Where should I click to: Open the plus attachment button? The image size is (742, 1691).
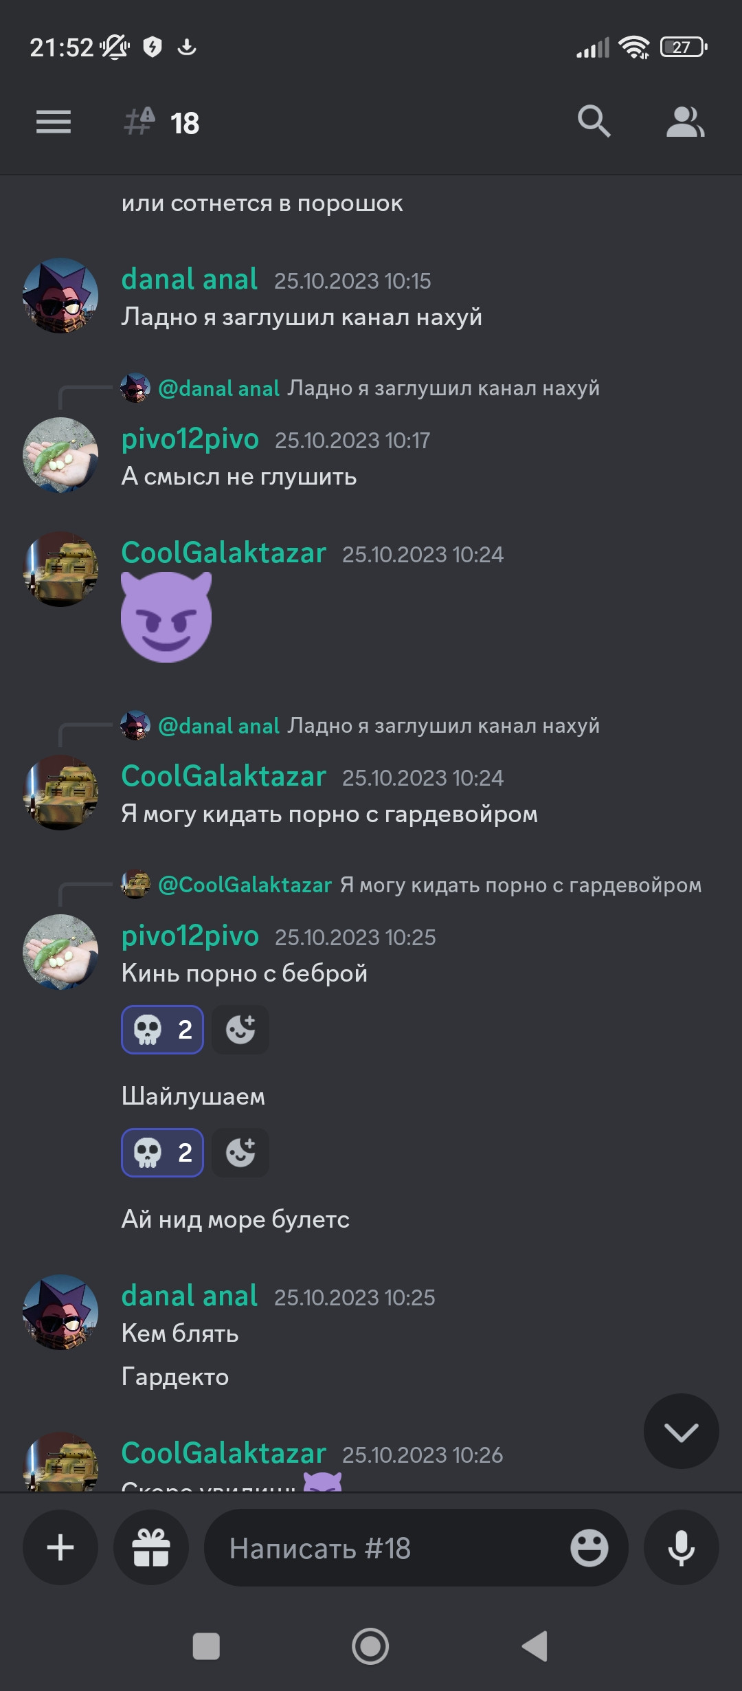(x=60, y=1547)
